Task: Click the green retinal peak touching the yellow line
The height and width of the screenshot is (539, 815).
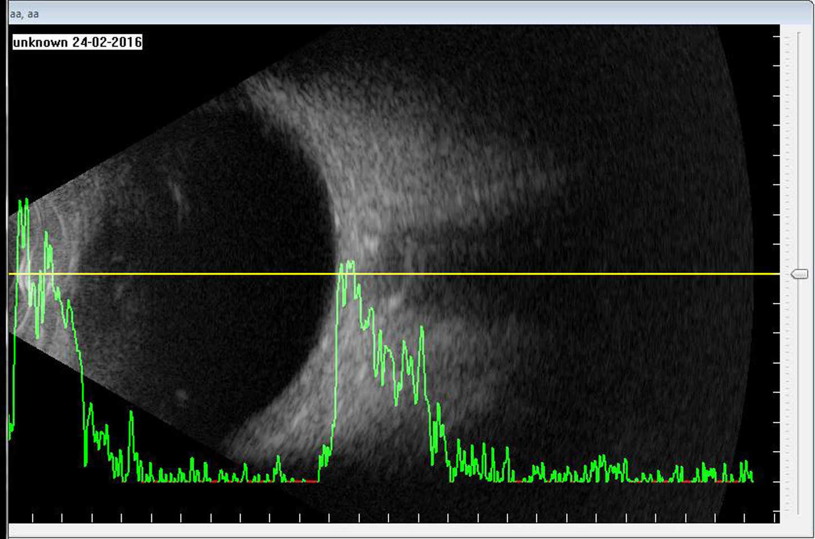Action: [348, 266]
